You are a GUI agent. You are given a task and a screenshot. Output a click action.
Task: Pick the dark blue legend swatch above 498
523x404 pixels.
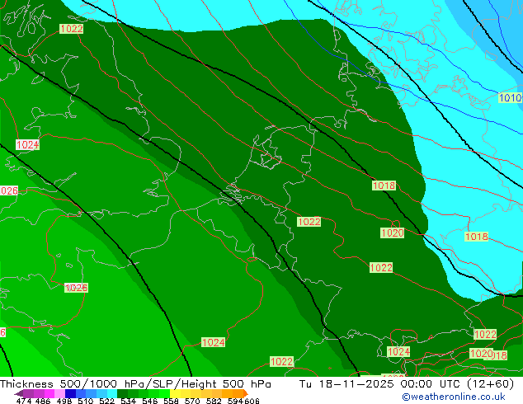[x=70, y=393]
